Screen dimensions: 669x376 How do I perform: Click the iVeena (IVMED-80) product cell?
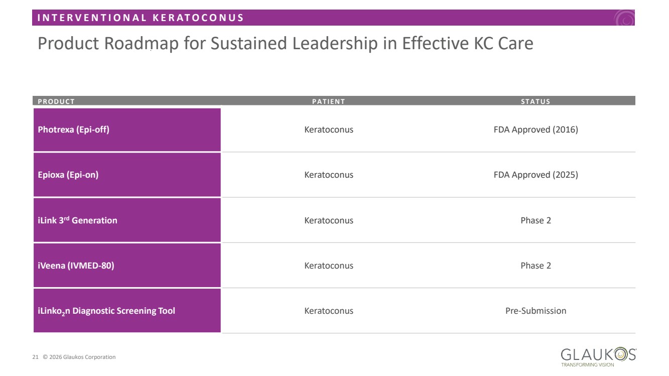(127, 266)
